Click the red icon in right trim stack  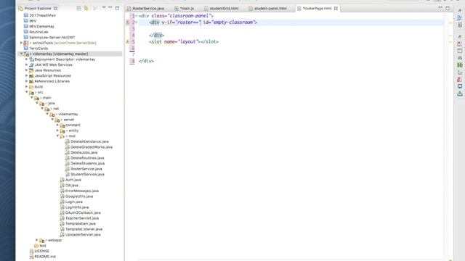tap(460, 79)
